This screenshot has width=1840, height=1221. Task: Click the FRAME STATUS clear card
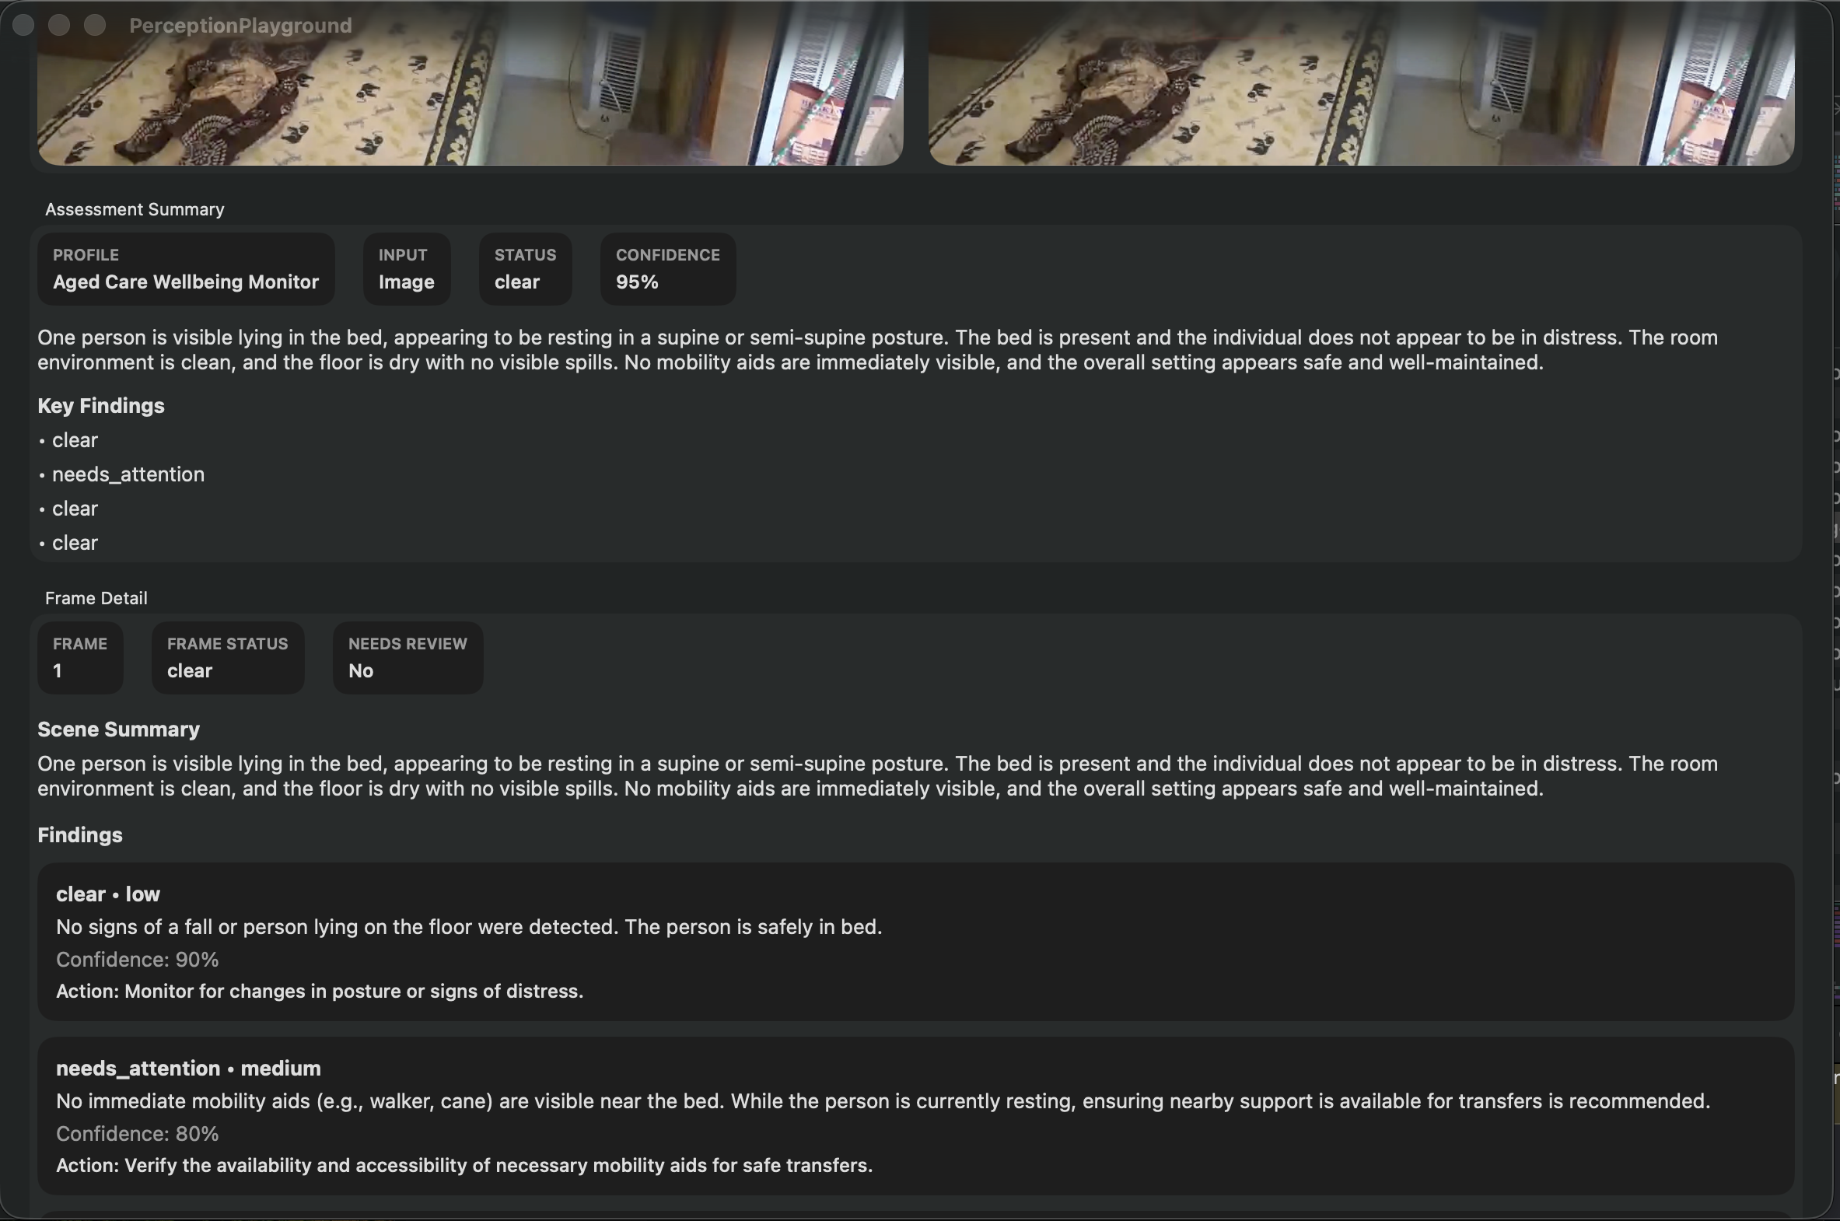coord(227,657)
